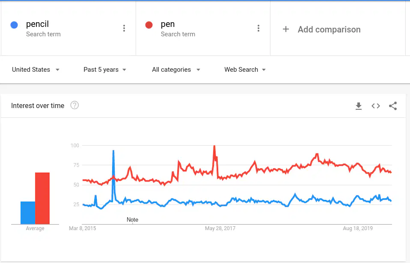Open the pencil search term options menu
Viewport: 410px width, 263px height.
point(124,28)
